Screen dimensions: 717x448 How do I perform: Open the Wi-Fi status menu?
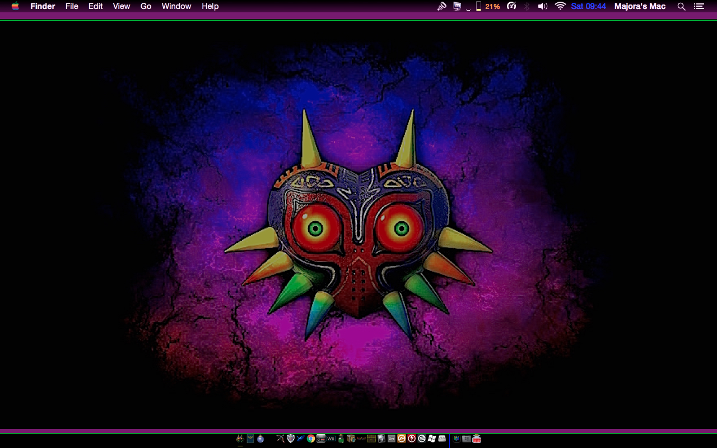tap(560, 6)
